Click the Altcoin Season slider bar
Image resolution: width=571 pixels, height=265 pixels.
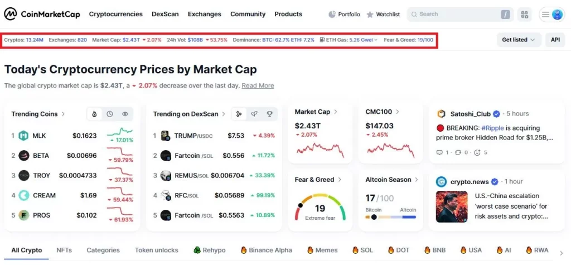pyautogui.click(x=391, y=217)
